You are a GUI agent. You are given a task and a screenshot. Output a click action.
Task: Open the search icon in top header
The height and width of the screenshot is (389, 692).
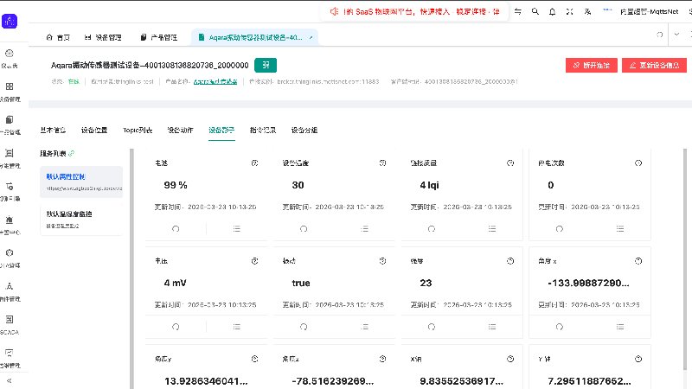[535, 11]
